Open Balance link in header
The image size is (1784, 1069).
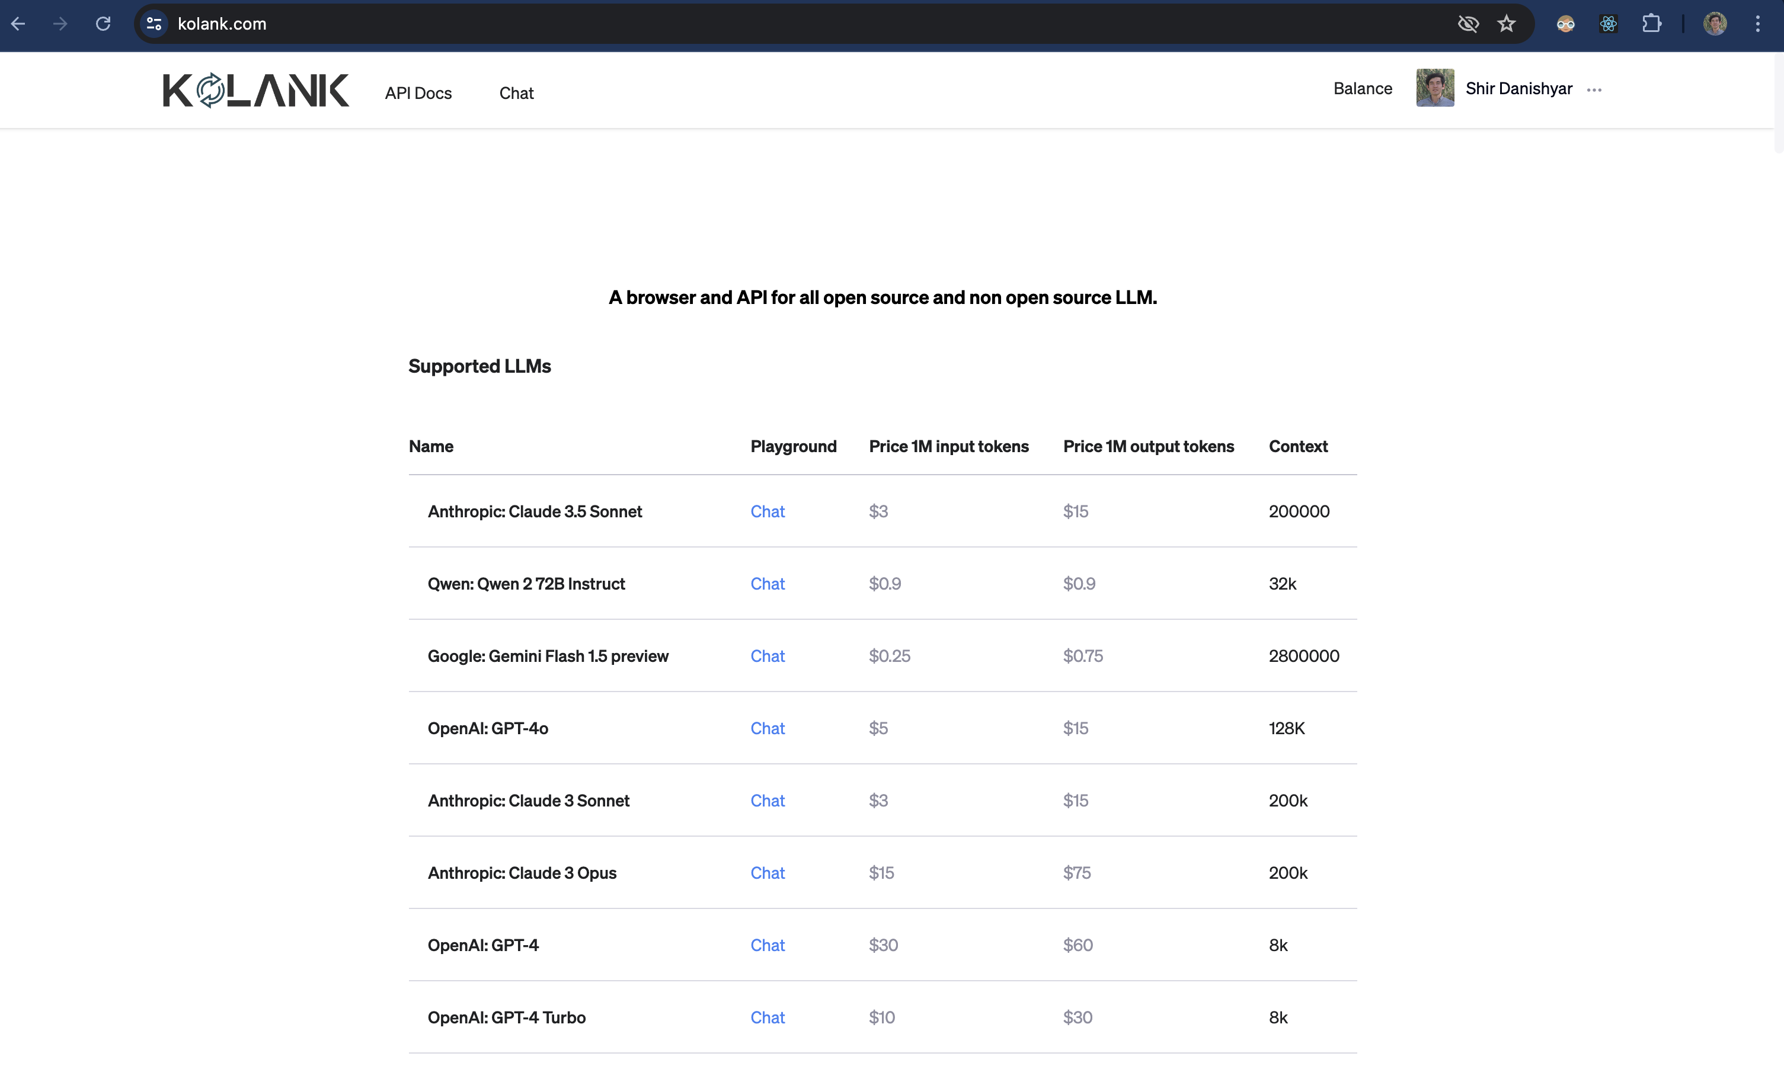click(x=1363, y=89)
